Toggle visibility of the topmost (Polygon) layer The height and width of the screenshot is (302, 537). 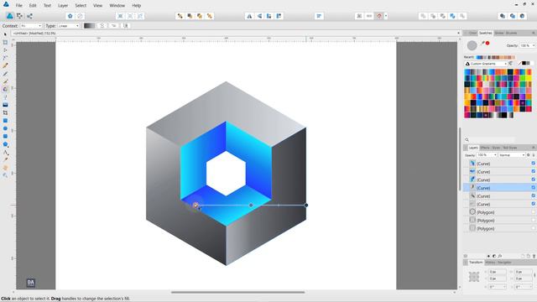coord(534,212)
